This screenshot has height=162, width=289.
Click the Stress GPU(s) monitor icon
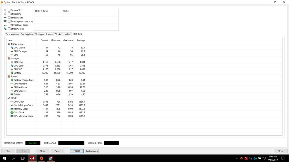point(5,29)
